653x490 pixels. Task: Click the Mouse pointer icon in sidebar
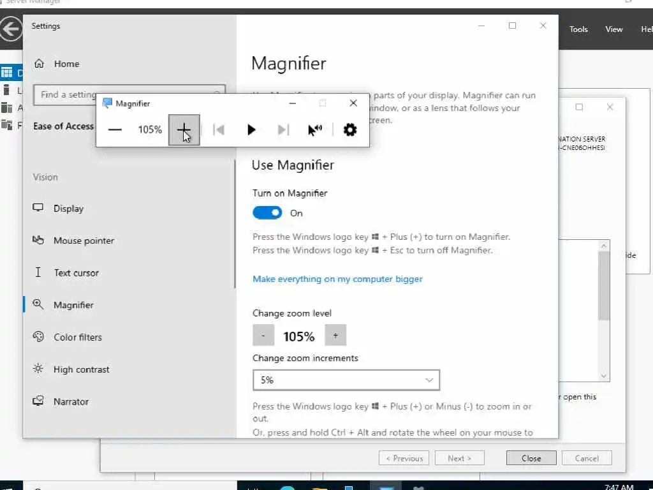point(38,240)
